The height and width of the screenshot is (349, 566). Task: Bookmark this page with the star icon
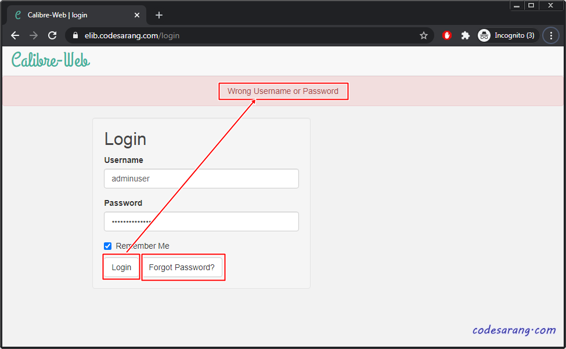tap(424, 35)
